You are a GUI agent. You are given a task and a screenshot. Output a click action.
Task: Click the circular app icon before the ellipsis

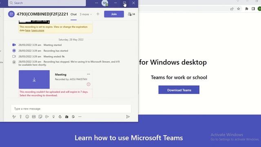pyautogui.click(x=73, y=117)
